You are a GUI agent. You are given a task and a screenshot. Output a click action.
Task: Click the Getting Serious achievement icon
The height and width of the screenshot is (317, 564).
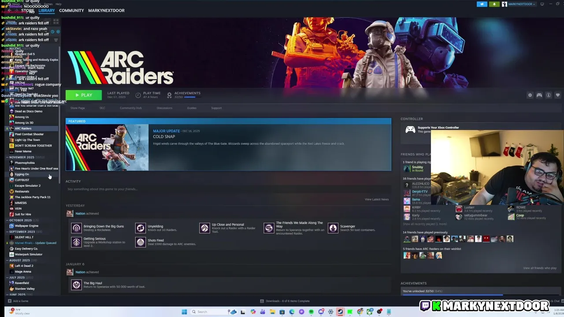(77, 242)
